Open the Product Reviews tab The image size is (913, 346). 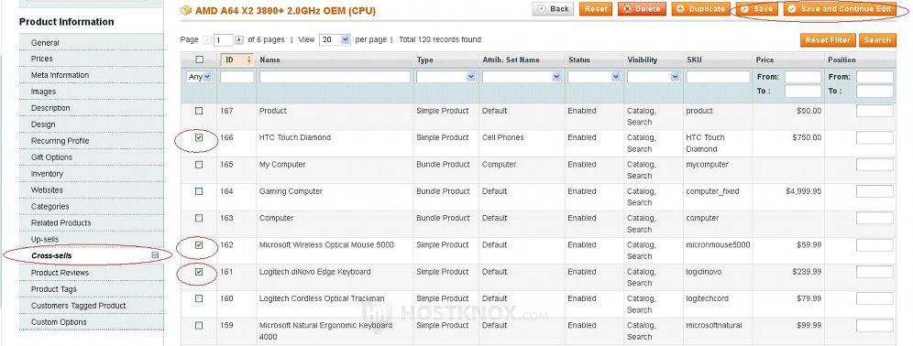pos(92,272)
